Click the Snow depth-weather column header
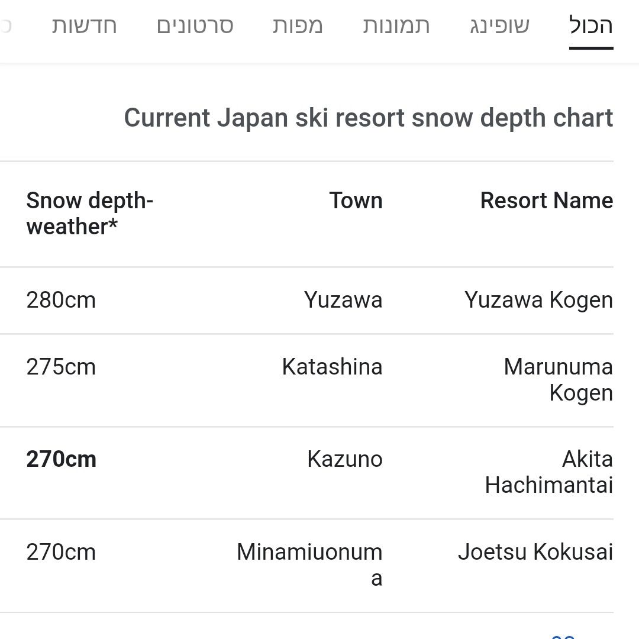Image resolution: width=639 pixels, height=639 pixels. [89, 213]
